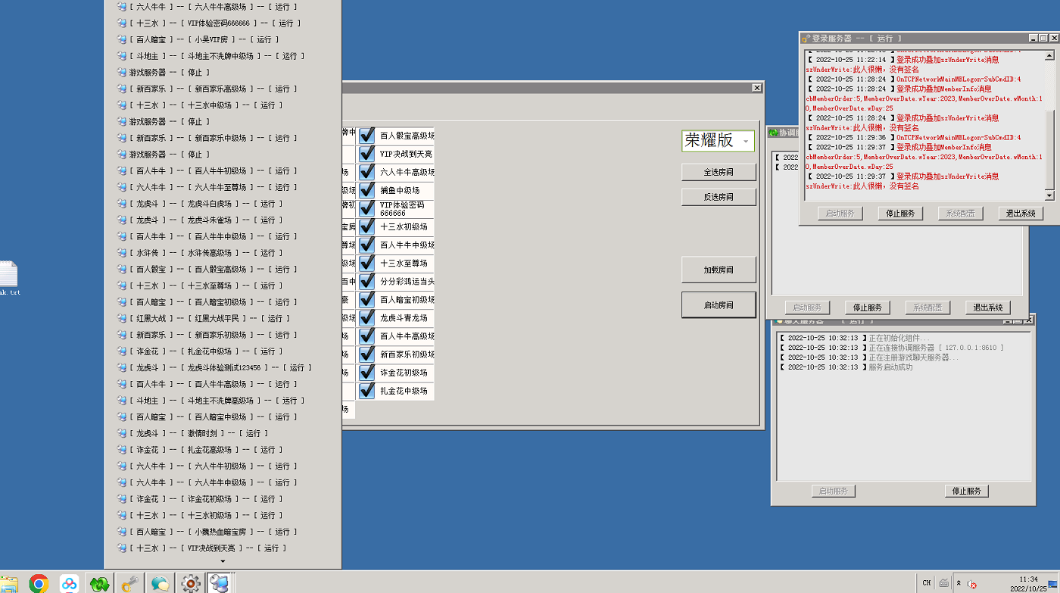Click the key-shaped login server taskbar icon

pos(129,583)
